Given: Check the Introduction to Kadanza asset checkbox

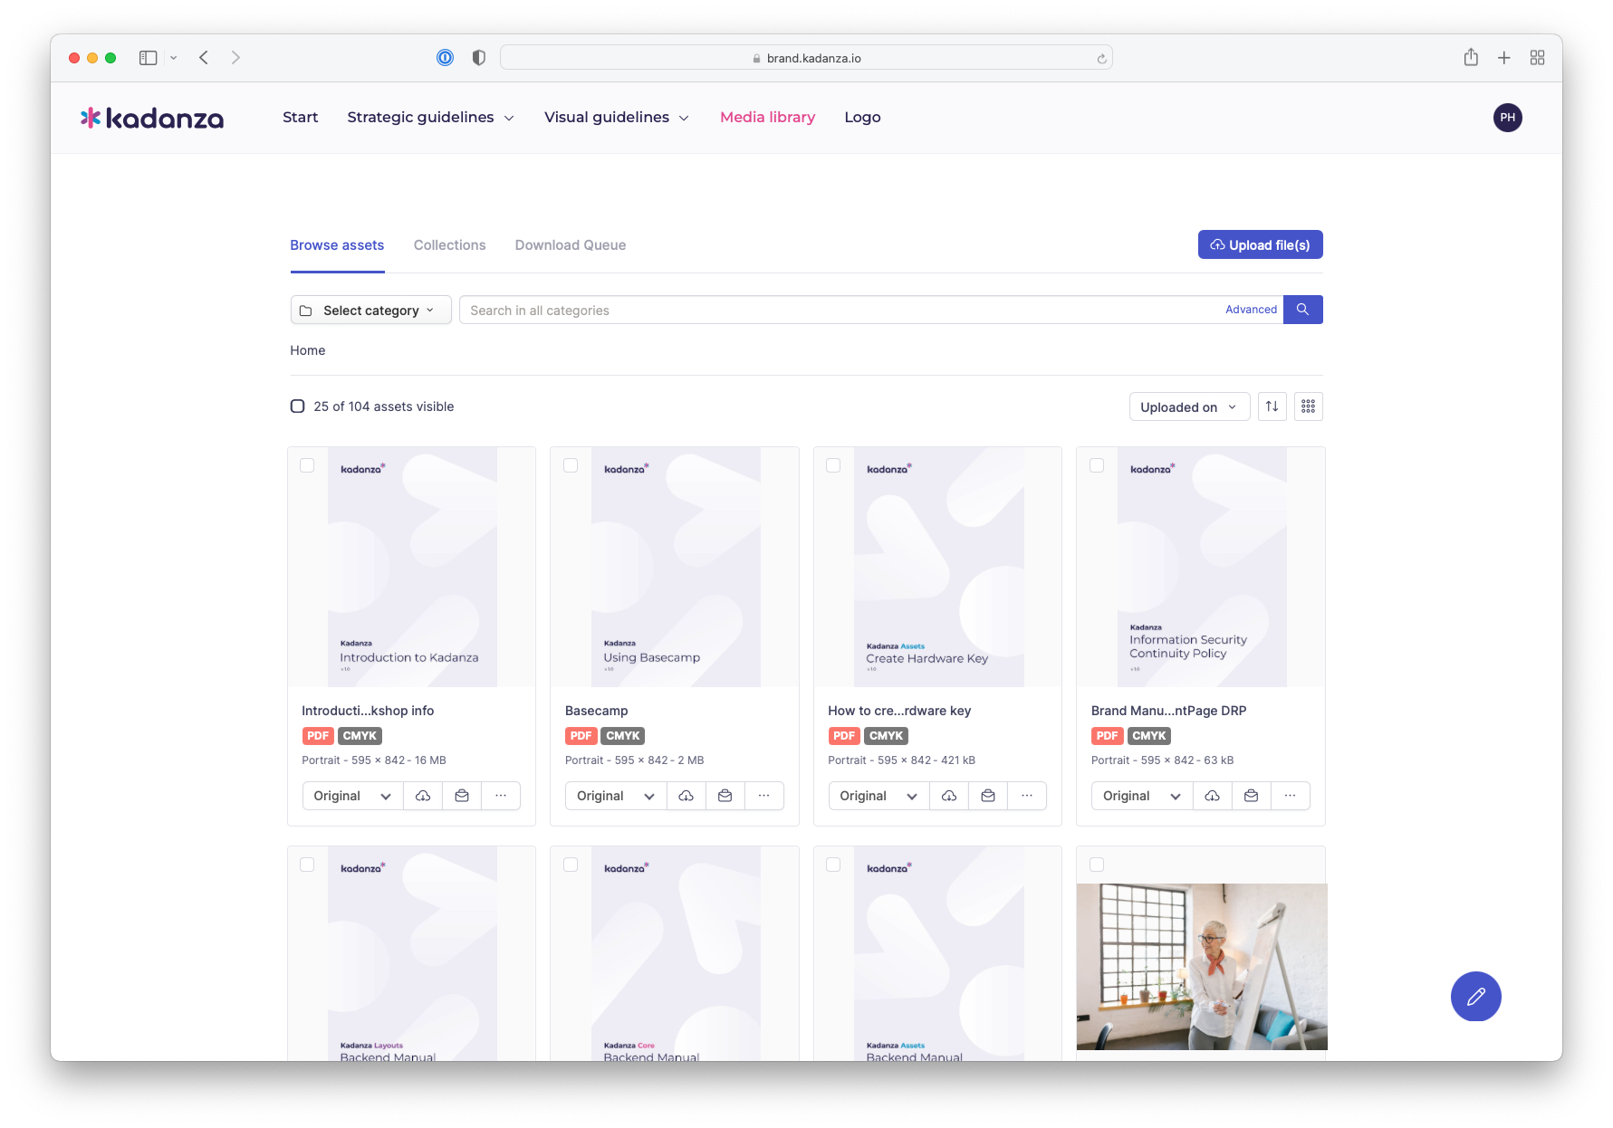Looking at the screenshot, I should point(307,465).
